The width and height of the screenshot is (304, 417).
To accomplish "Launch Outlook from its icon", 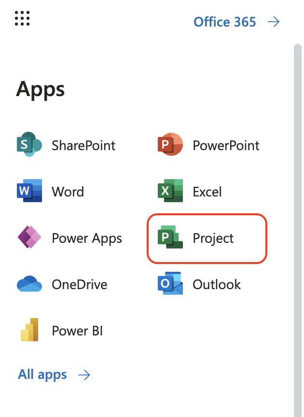I will pos(170,283).
